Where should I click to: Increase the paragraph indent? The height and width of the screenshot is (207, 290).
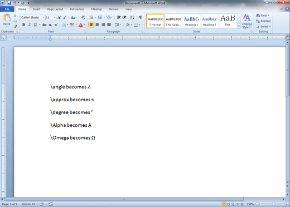pyautogui.click(x=124, y=17)
